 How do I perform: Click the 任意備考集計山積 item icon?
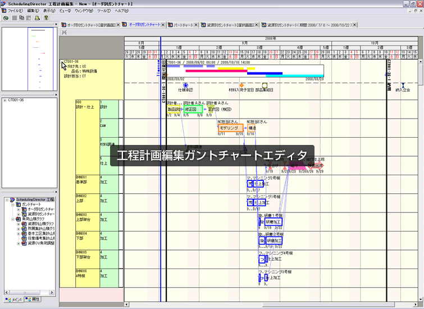[24, 238]
